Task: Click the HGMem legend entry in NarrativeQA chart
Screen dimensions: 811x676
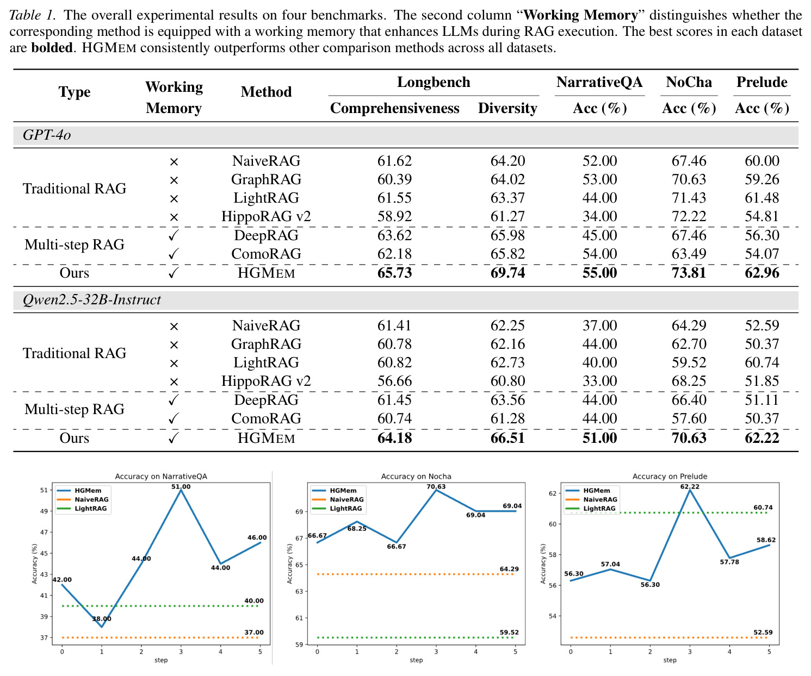Action: pyautogui.click(x=79, y=491)
